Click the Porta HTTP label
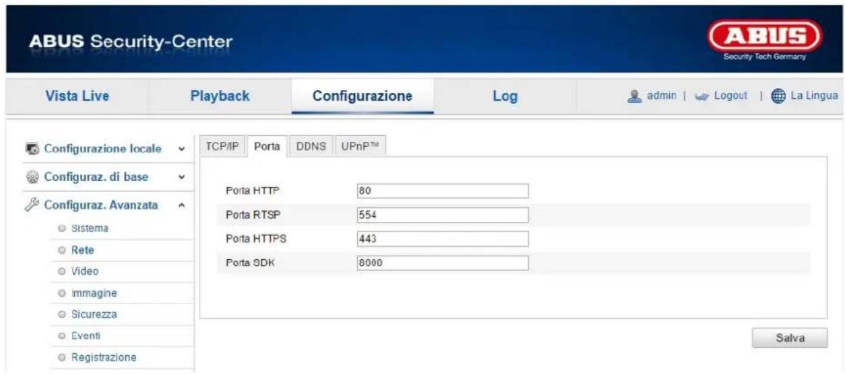Image resolution: width=845 pixels, height=374 pixels. pyautogui.click(x=253, y=191)
